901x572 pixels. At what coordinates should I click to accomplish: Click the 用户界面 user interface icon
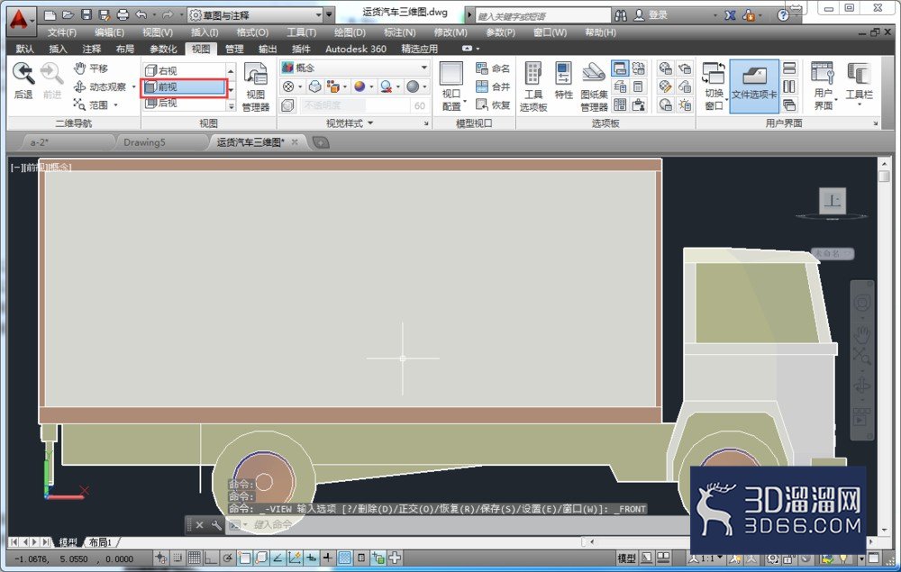823,74
